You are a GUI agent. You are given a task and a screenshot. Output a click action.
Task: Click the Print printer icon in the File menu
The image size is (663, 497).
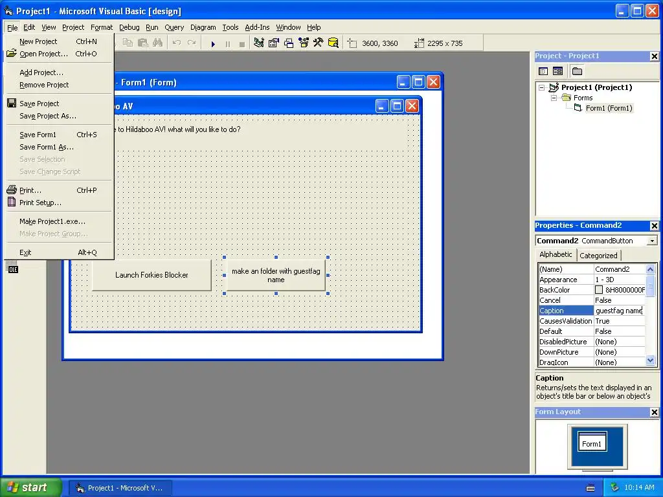click(x=12, y=190)
